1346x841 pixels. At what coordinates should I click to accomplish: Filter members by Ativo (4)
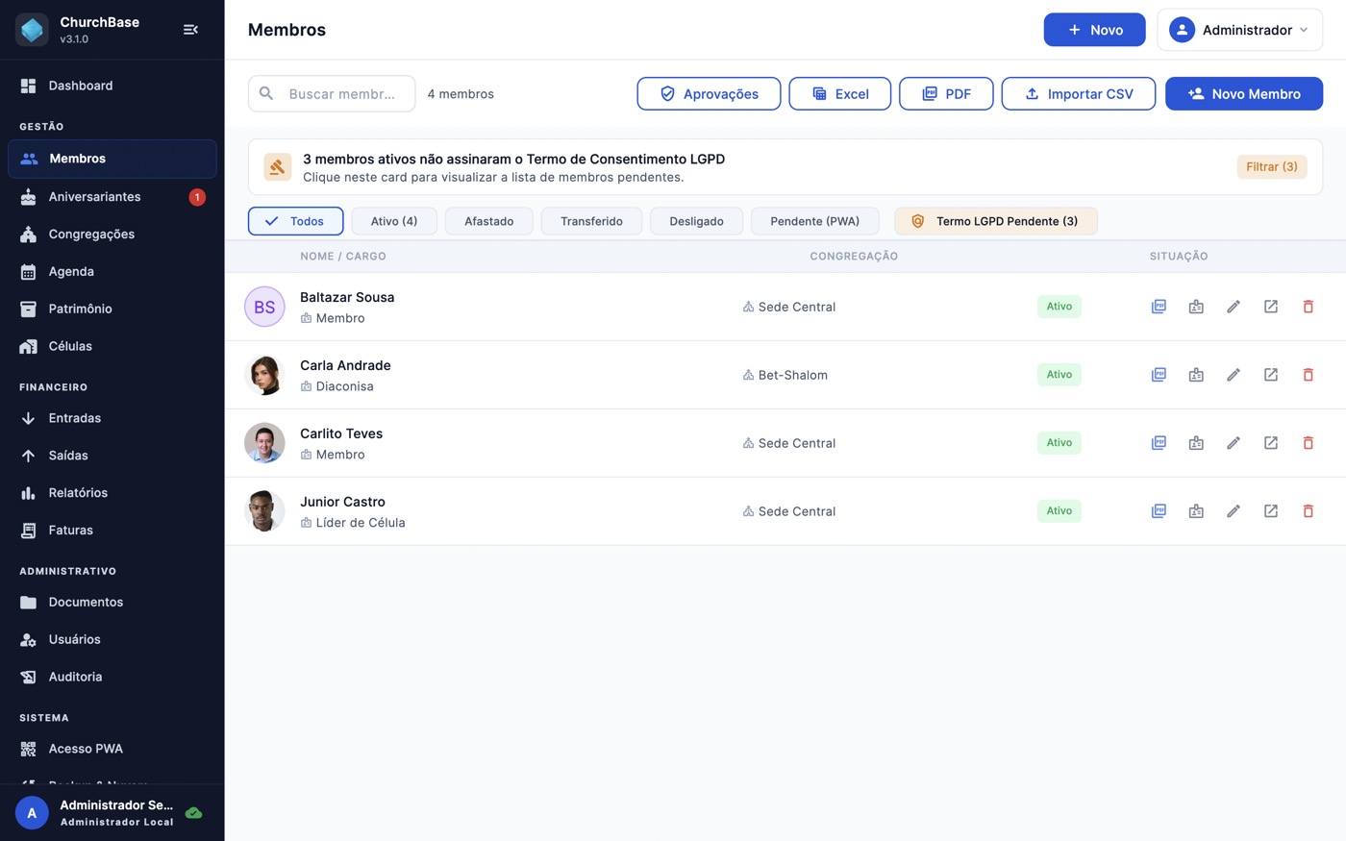click(394, 221)
